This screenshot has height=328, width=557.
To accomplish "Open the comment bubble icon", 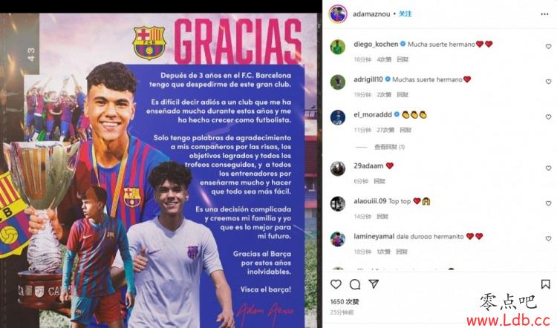I will point(354,284).
